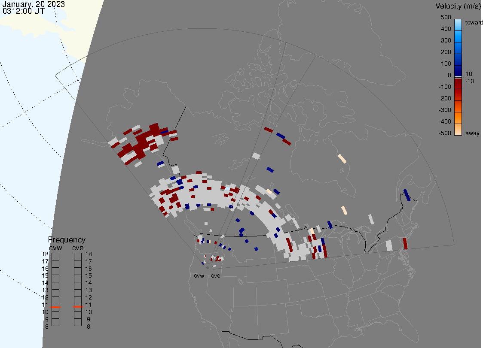This screenshot has width=483, height=348.
Task: Click the time stamp '0312:00 UT'
Action: click(23, 11)
